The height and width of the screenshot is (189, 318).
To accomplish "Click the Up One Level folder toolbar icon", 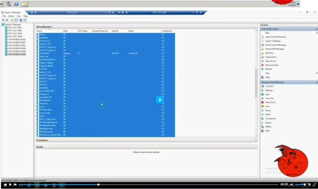I will pyautogui.click(x=12, y=20).
